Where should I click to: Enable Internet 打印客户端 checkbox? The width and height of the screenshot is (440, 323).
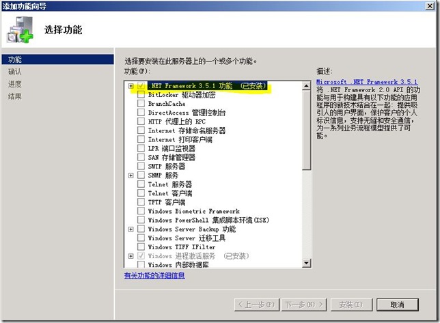click(141, 139)
